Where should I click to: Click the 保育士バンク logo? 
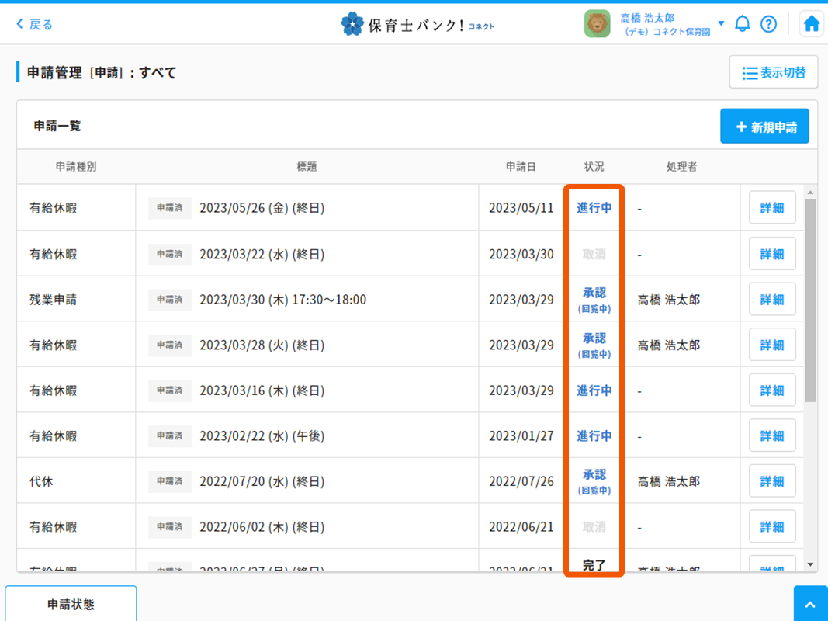[417, 25]
